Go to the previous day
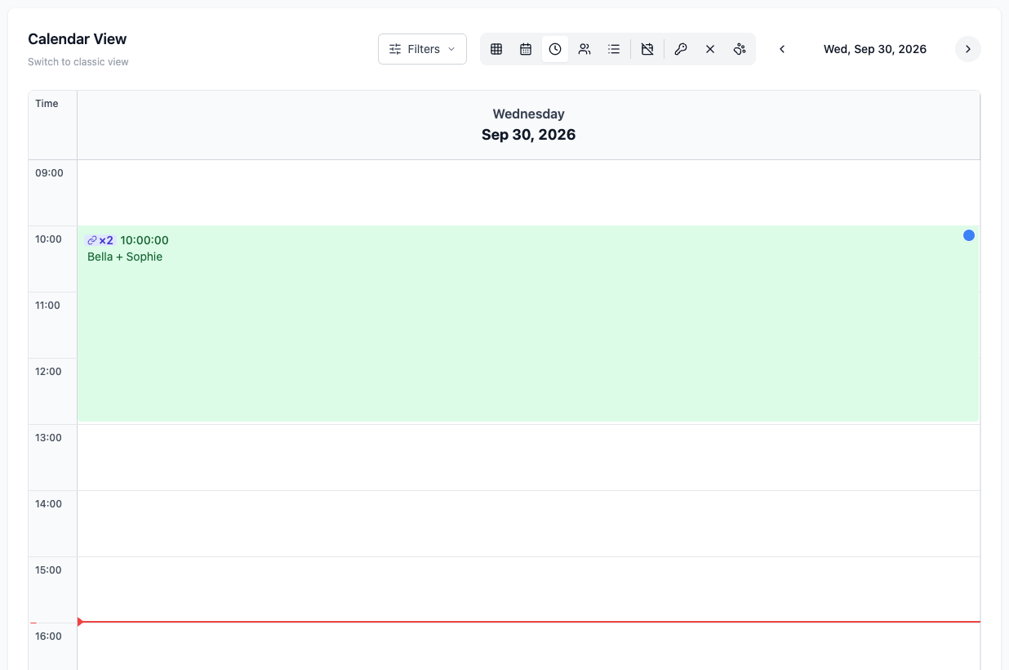 [x=782, y=49]
